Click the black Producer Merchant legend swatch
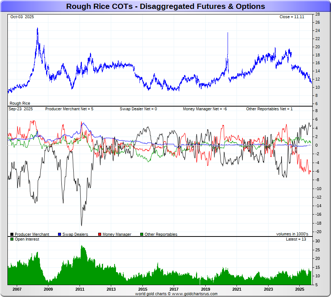 pos(12,234)
